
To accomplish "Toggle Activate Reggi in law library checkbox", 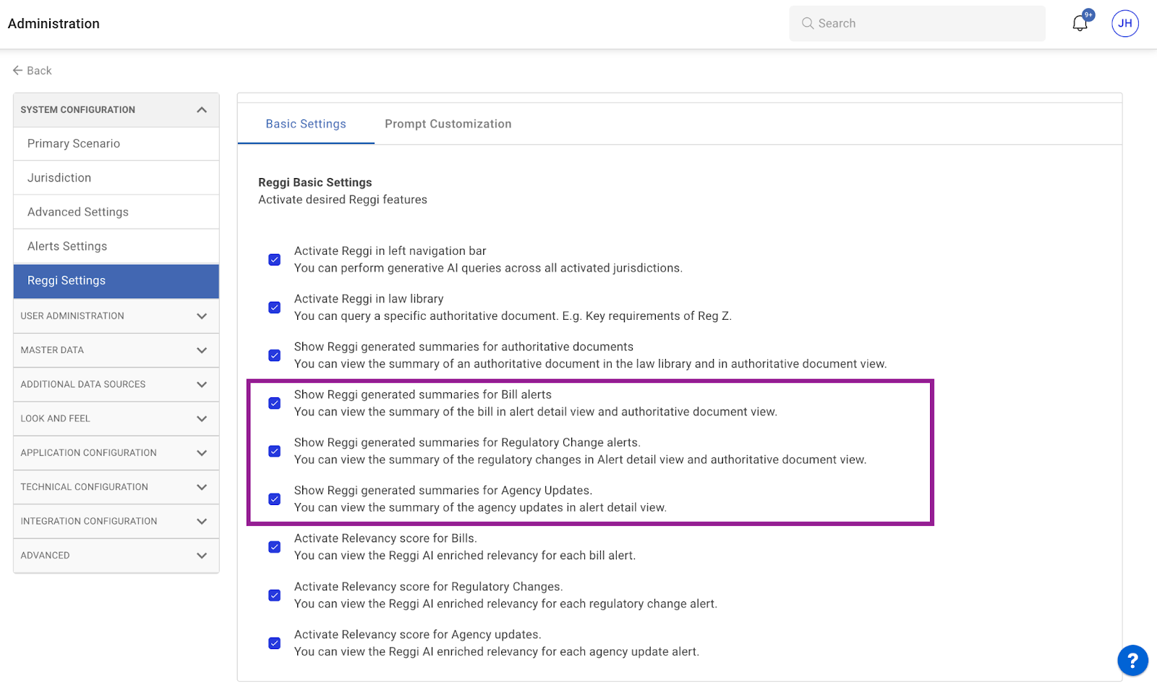I will pos(275,308).
